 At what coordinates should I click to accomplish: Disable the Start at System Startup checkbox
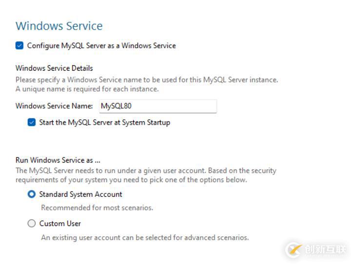(x=32, y=123)
